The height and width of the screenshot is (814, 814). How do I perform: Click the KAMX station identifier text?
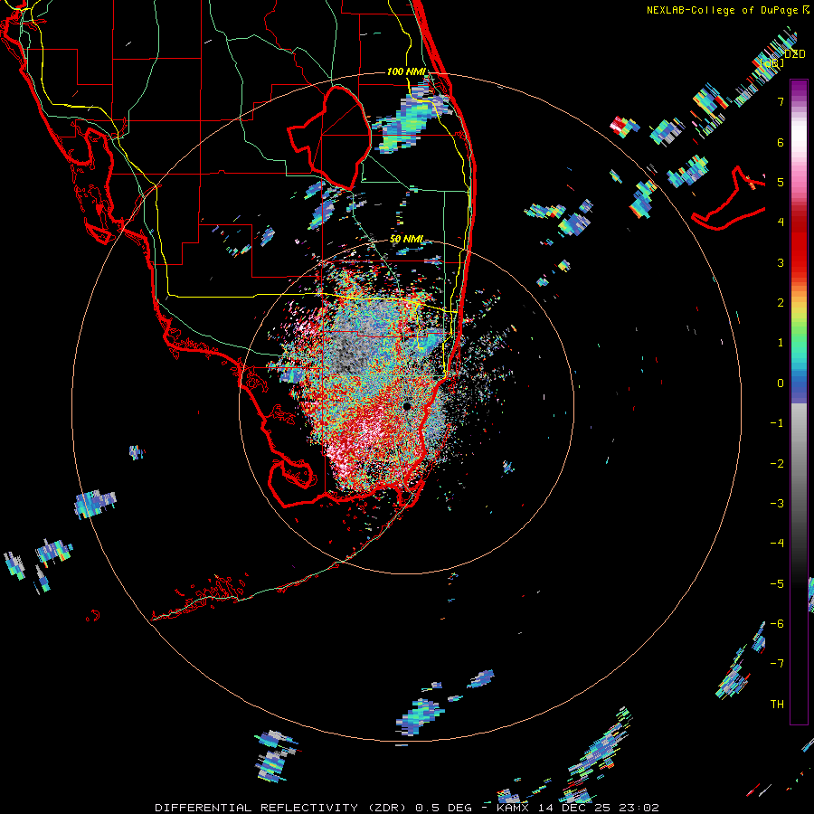(513, 808)
